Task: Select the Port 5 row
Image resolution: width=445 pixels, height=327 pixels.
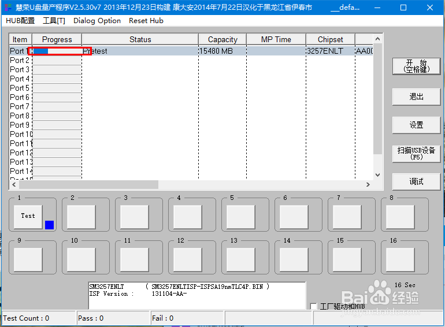Action: [191, 88]
